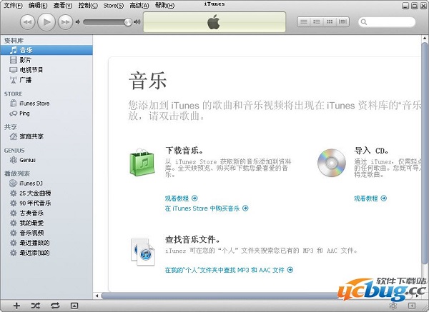The height and width of the screenshot is (312, 429).
Task: Open the 高级(A) menu
Action: pos(139,5)
